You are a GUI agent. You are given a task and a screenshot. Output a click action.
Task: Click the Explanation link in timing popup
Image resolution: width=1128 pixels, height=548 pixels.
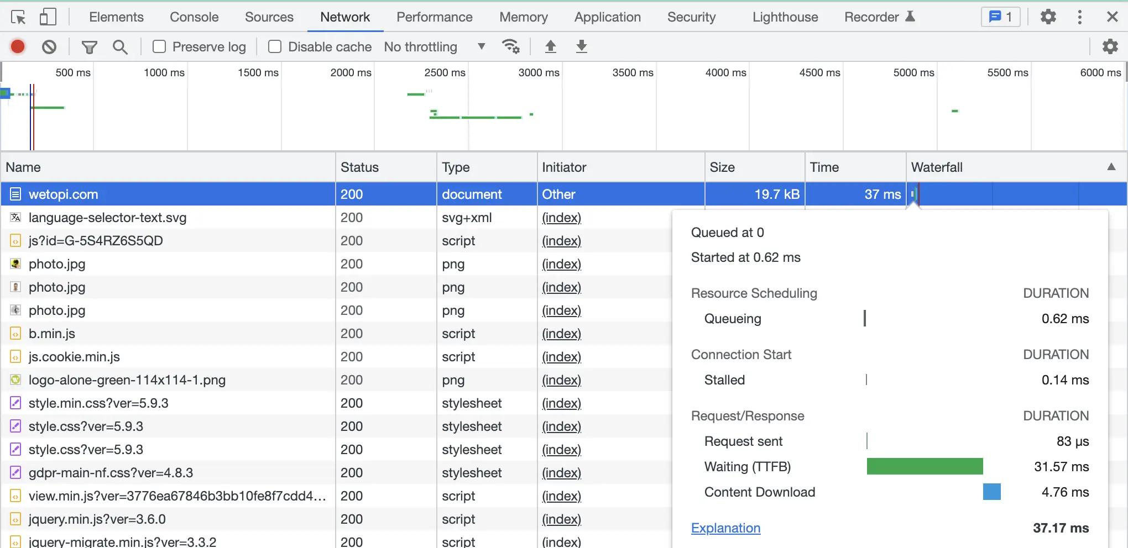725,528
